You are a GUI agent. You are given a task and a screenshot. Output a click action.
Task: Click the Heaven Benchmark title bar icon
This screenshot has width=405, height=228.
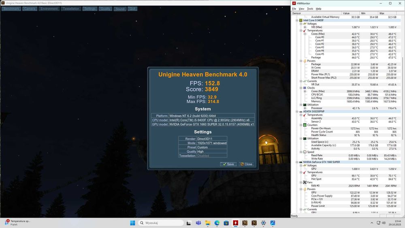[3, 3]
